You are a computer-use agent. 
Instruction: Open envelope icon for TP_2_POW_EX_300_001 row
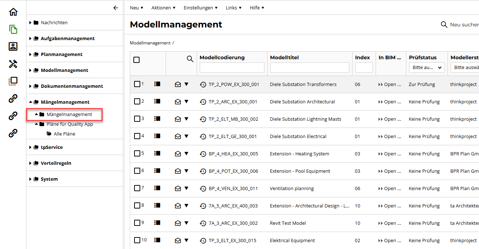click(x=178, y=84)
